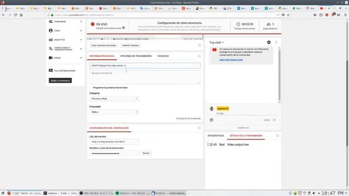The height and width of the screenshot is (196, 349).
Task: Click Pocket save icon in address bar
Action: pos(283,15)
